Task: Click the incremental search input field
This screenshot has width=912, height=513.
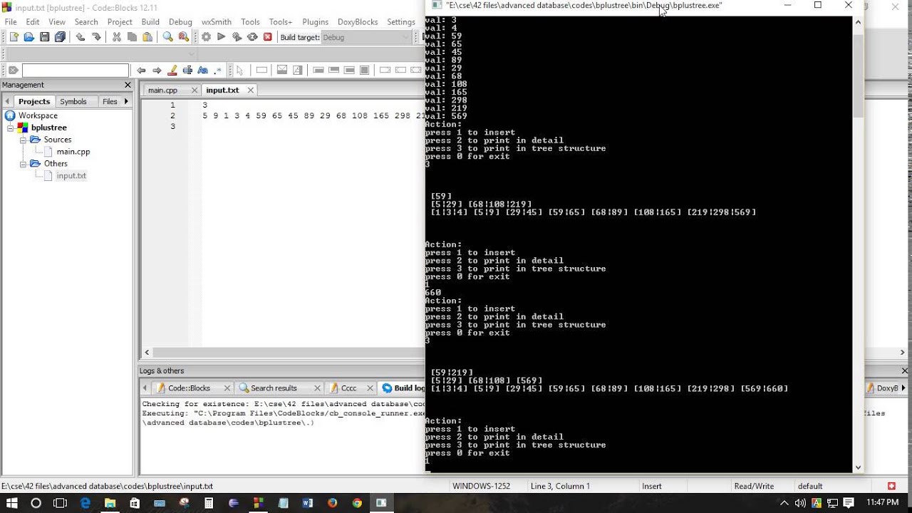Action: 75,70
